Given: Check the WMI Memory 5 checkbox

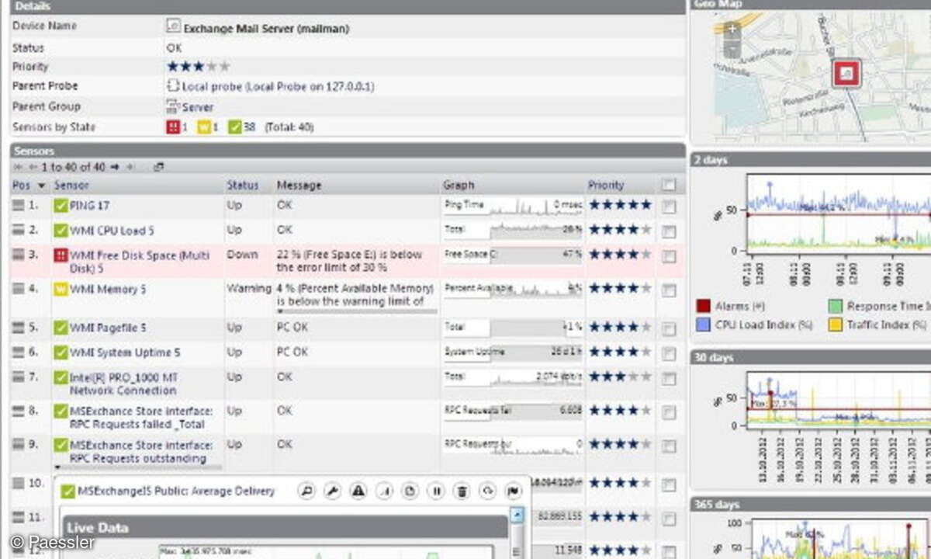Looking at the screenshot, I should [670, 289].
